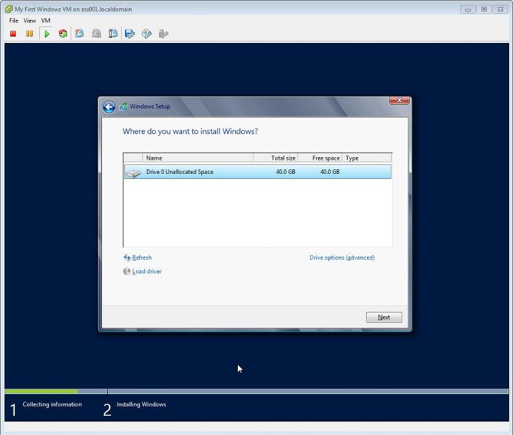Click the Total size column header
Screen dimensions: 513x435
tap(276, 158)
